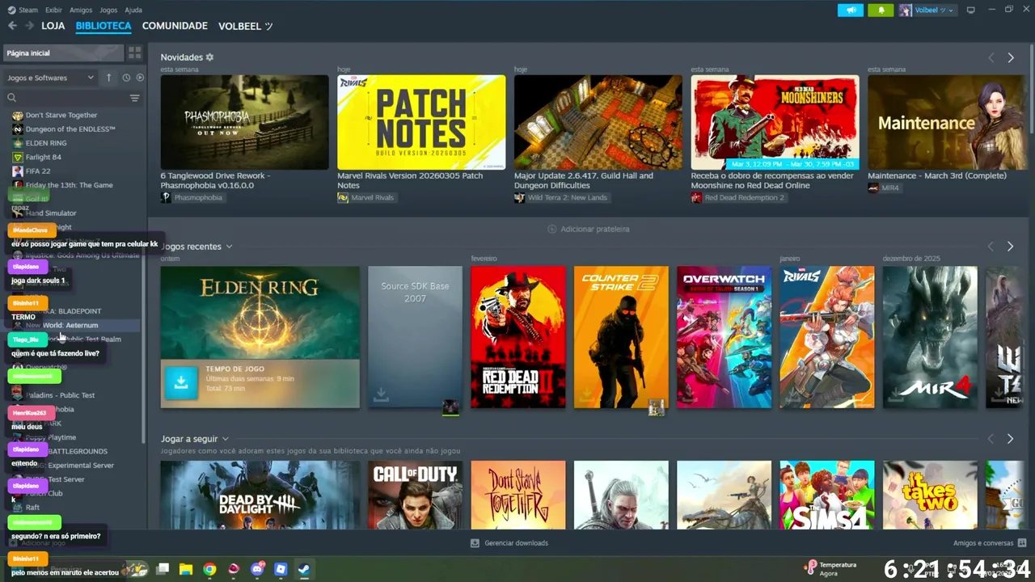
Task: Open Dead by Daylight suggestion
Action: click(260, 495)
